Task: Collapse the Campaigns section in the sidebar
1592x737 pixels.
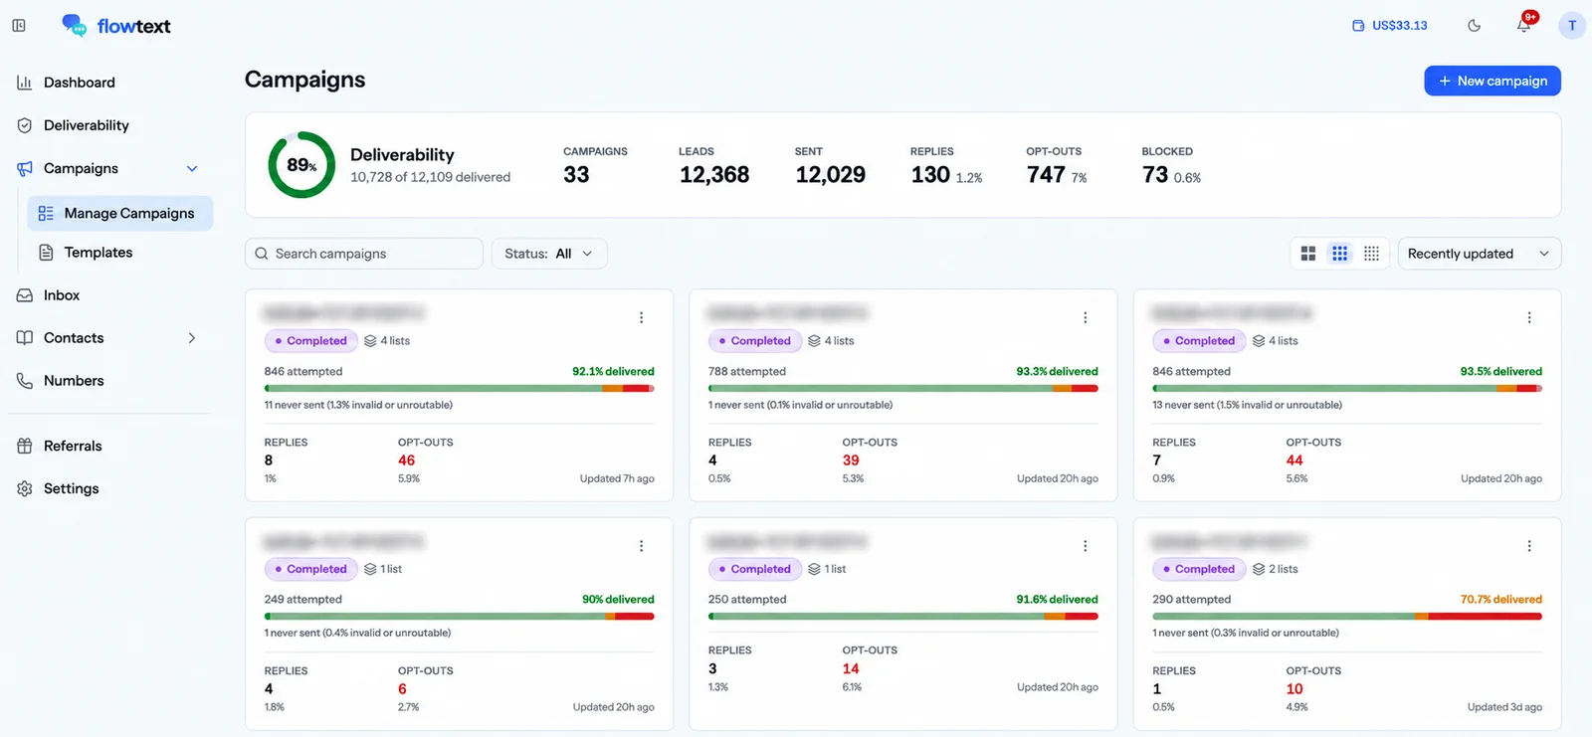Action: (x=192, y=169)
